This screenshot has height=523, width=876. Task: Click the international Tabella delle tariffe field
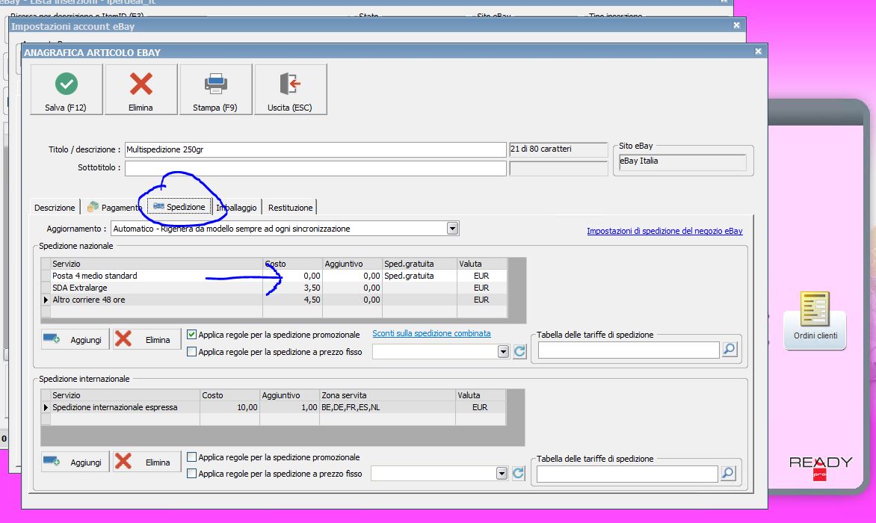[x=627, y=474]
